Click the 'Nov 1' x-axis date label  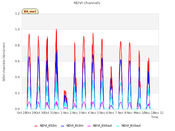(58, 113)
